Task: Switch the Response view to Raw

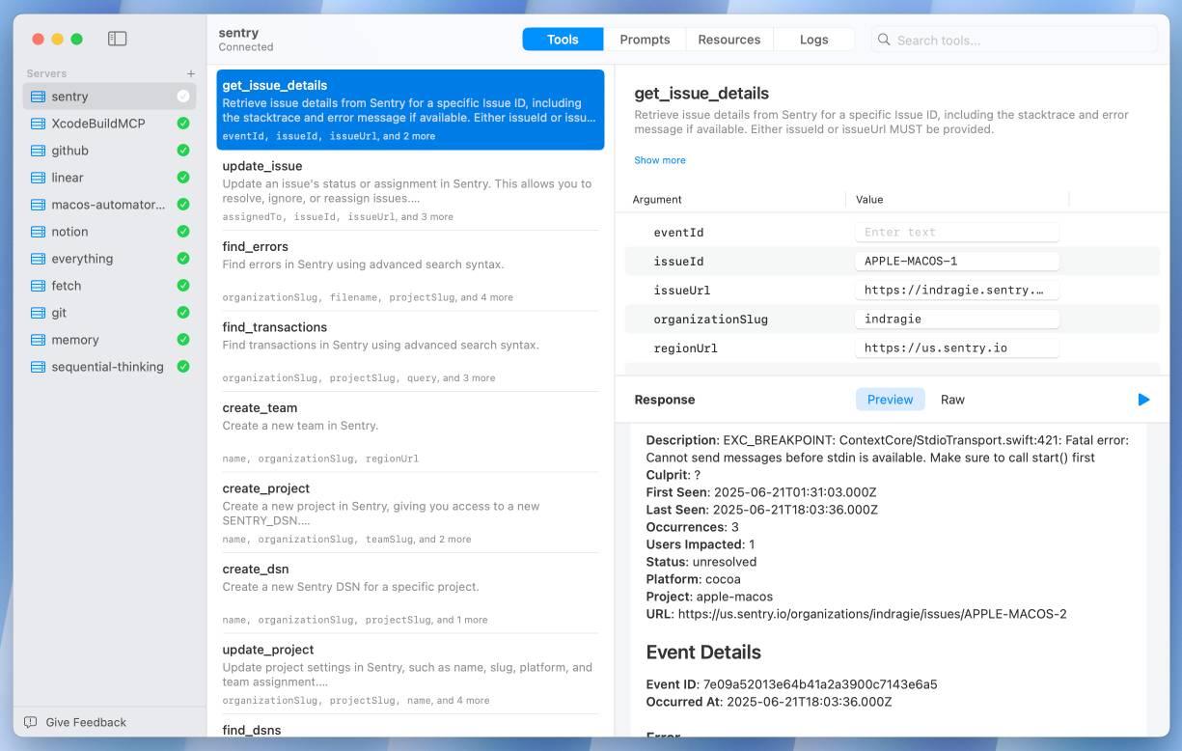Action: pos(952,399)
